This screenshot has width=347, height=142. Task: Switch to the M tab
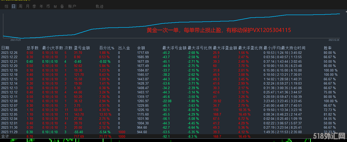55,7
